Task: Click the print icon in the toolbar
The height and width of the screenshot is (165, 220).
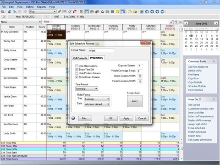Action: 3,11
